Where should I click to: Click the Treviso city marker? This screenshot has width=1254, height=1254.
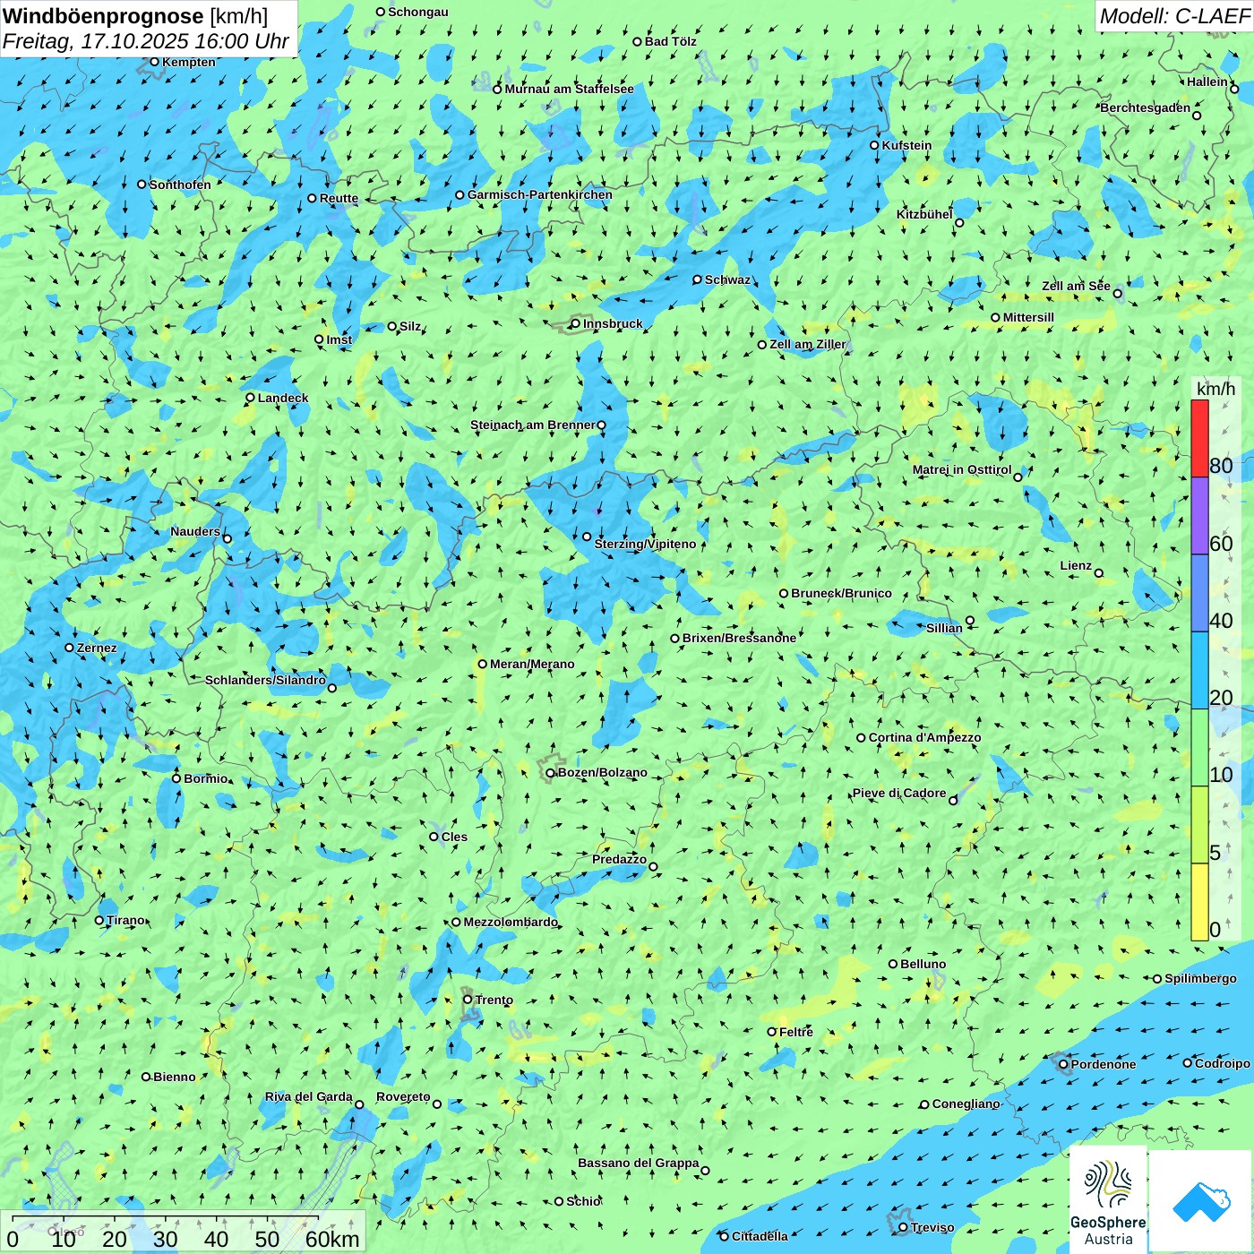(x=904, y=1227)
